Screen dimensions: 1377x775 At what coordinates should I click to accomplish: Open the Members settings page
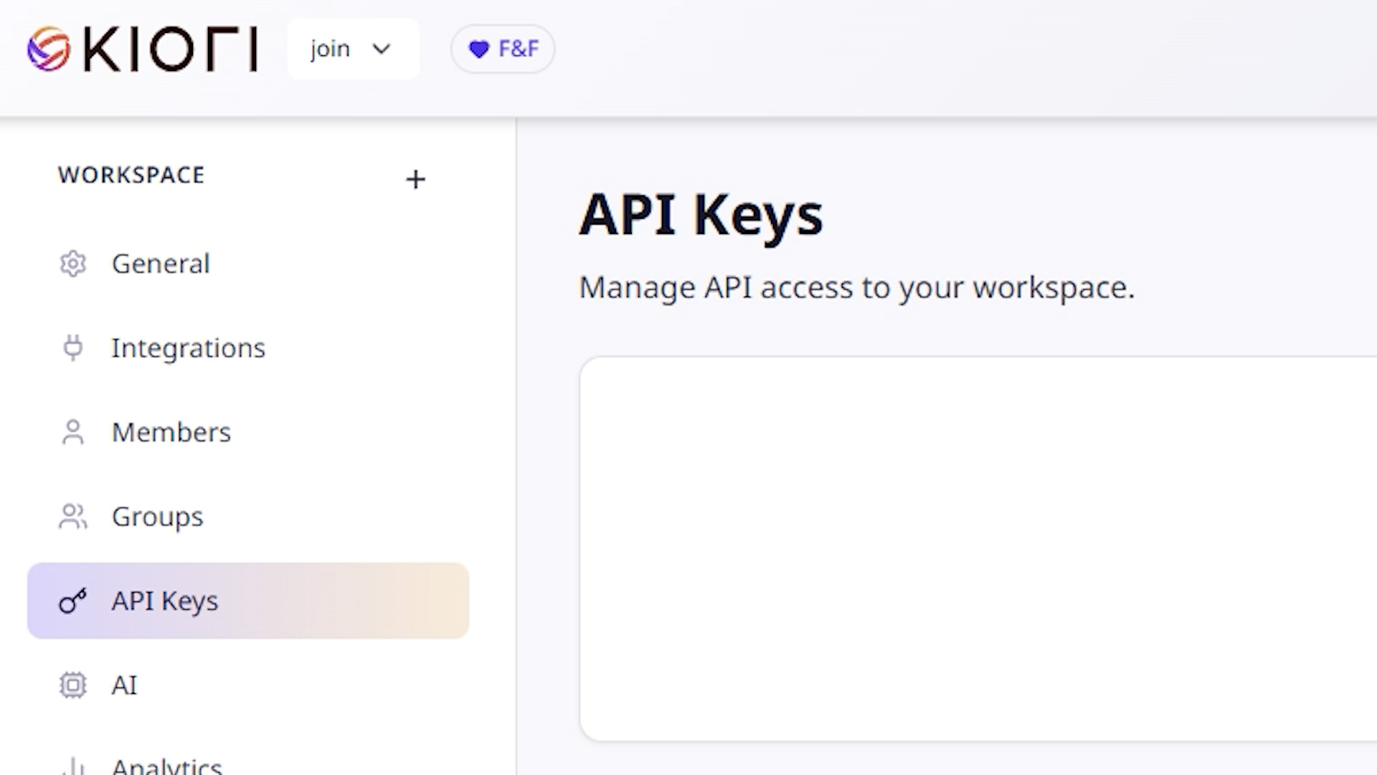click(171, 432)
